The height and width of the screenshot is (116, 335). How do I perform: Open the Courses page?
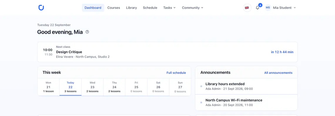[114, 8]
